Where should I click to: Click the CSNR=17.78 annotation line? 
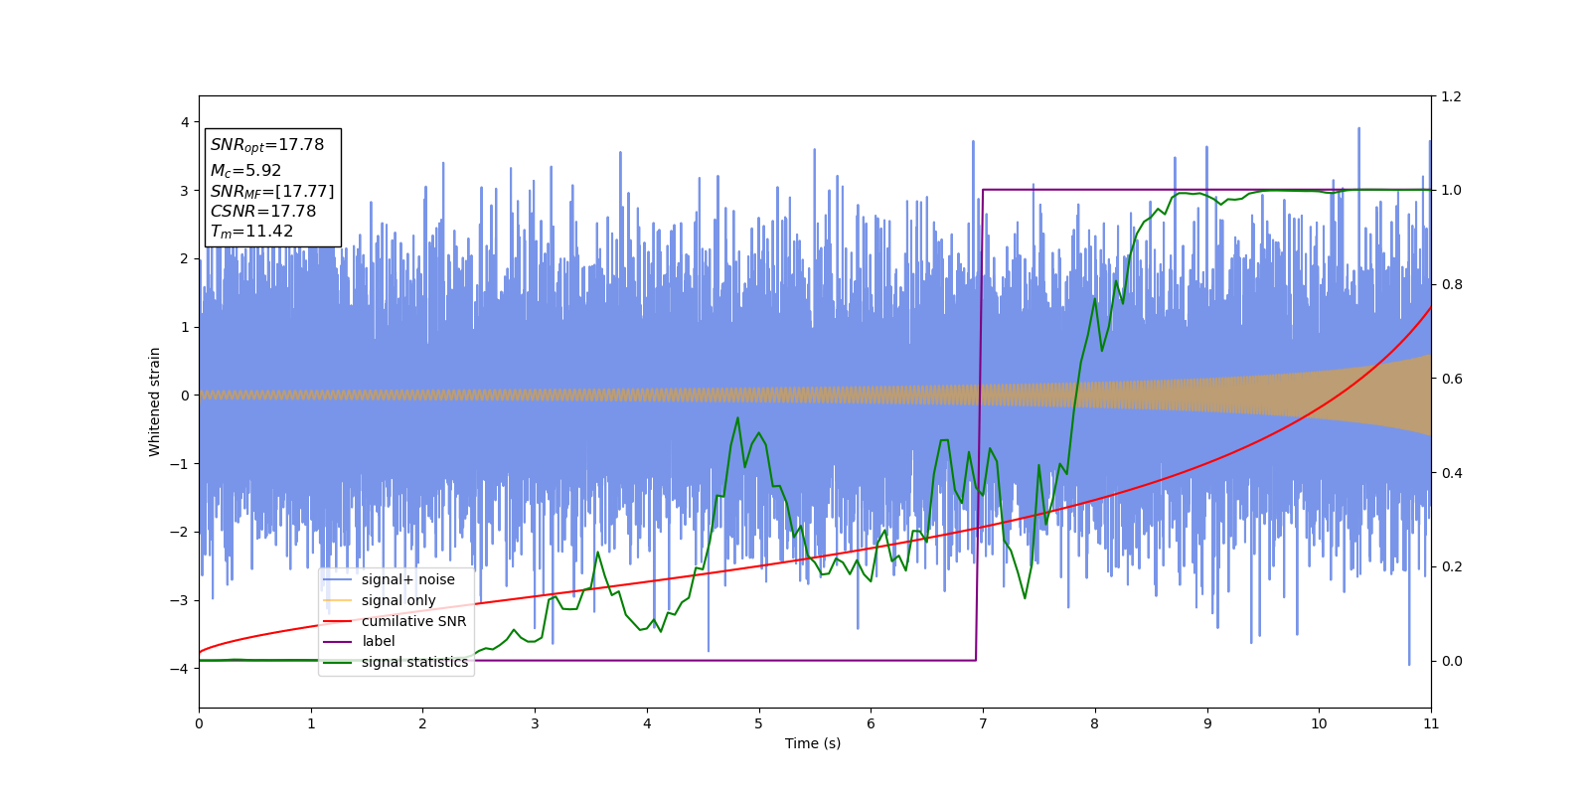click(263, 212)
